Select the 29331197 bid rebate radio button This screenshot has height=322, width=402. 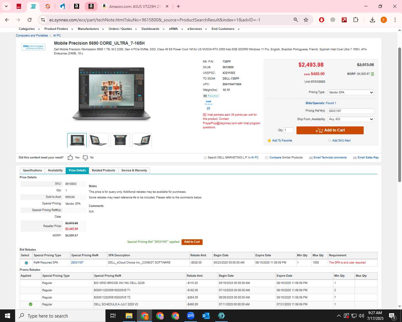[26, 263]
